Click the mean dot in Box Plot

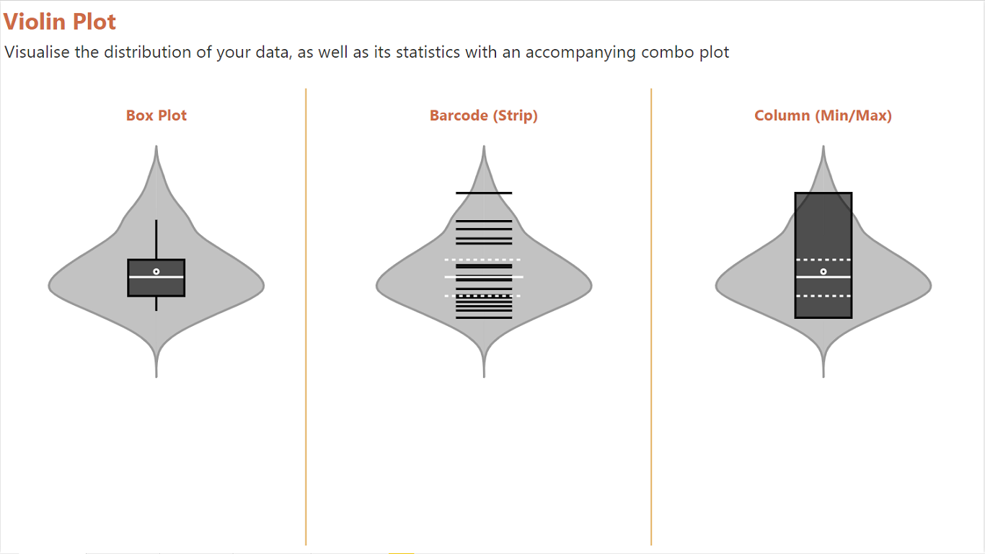pyautogui.click(x=156, y=271)
